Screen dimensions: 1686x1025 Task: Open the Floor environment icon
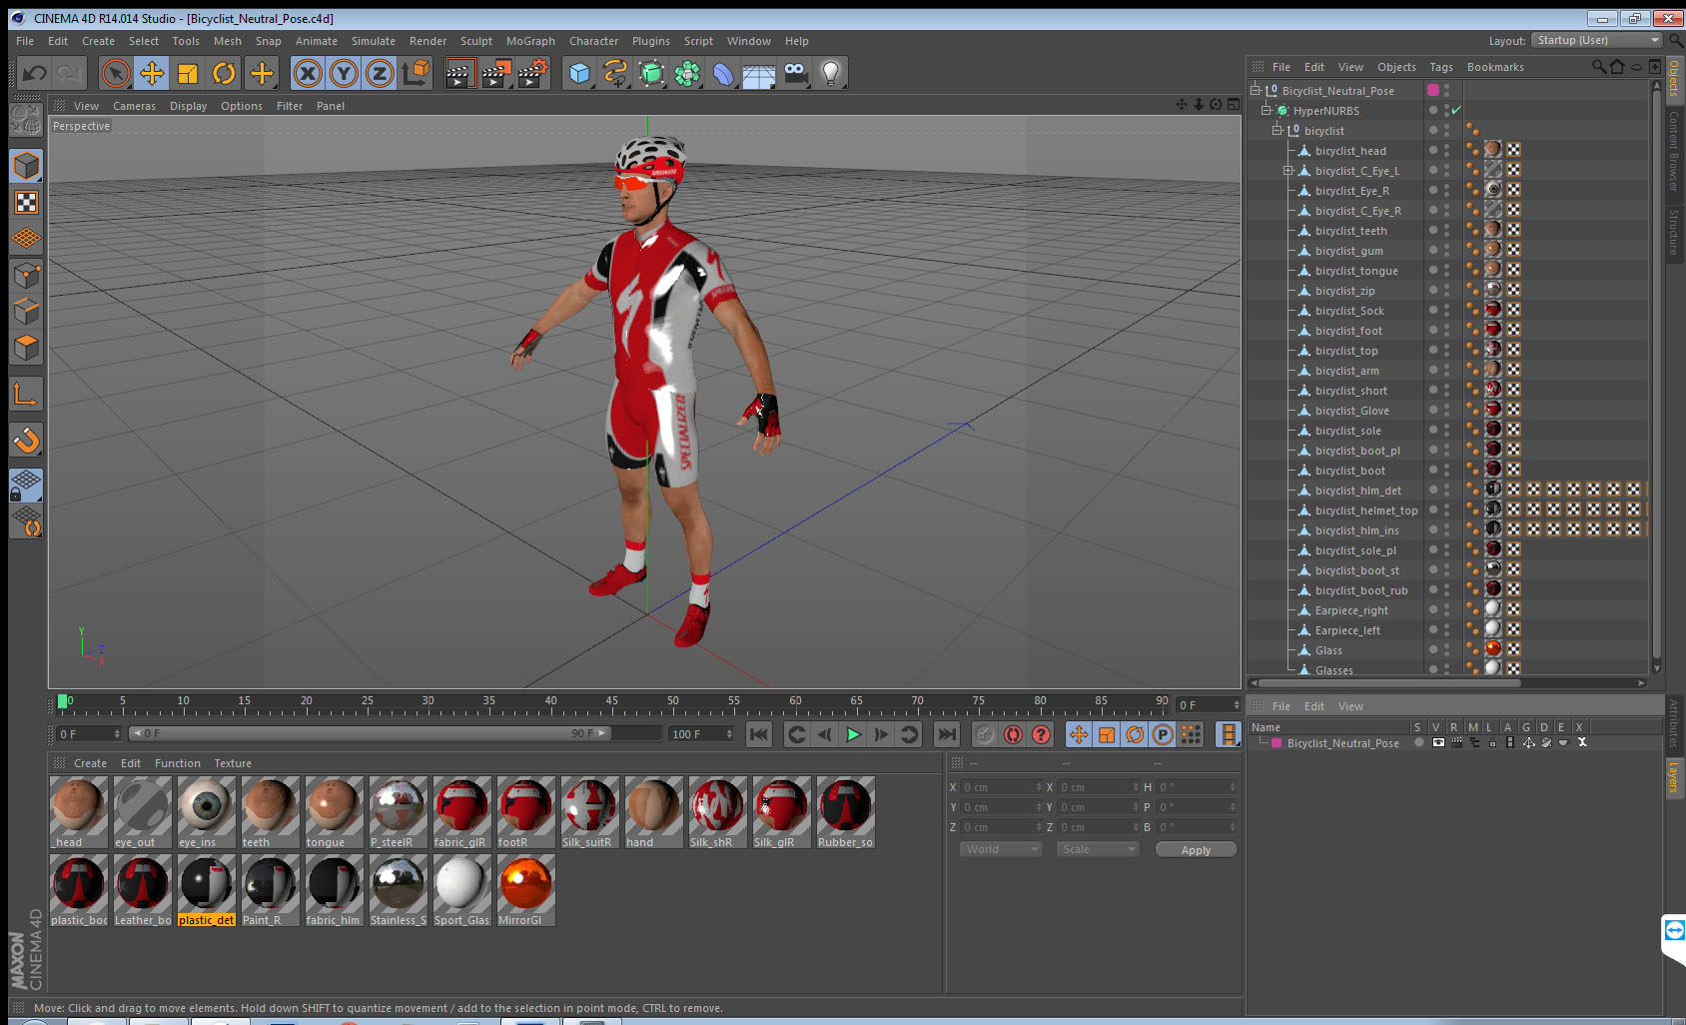(759, 73)
